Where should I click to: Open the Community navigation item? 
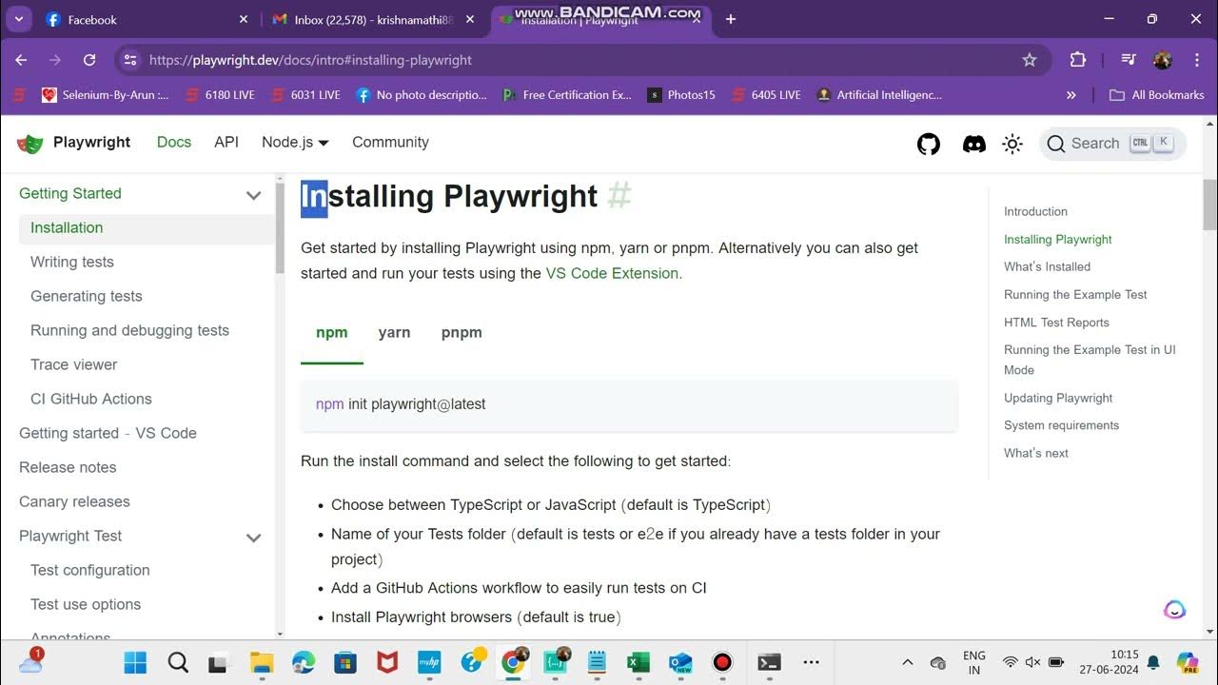click(390, 142)
